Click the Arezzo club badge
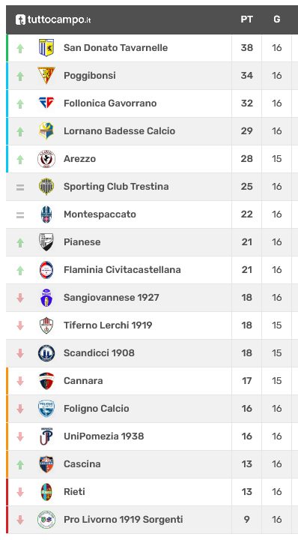 click(x=46, y=159)
